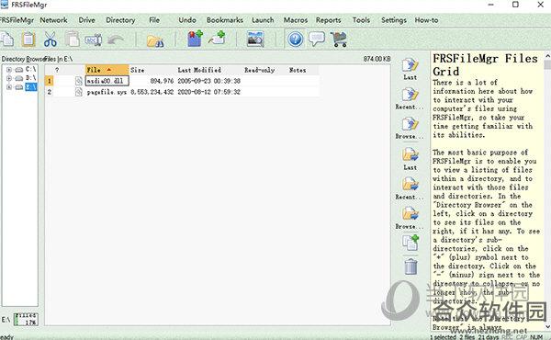Click the help panel scroll up arrow
The width and height of the screenshot is (551, 340).
[547, 56]
